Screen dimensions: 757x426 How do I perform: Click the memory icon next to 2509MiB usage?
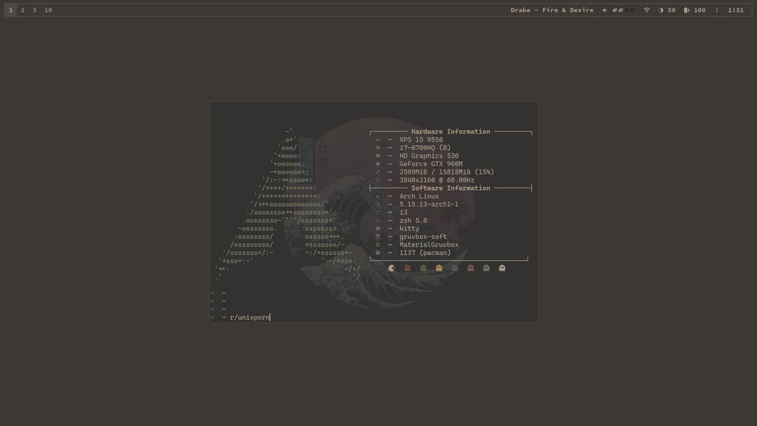tap(377, 172)
